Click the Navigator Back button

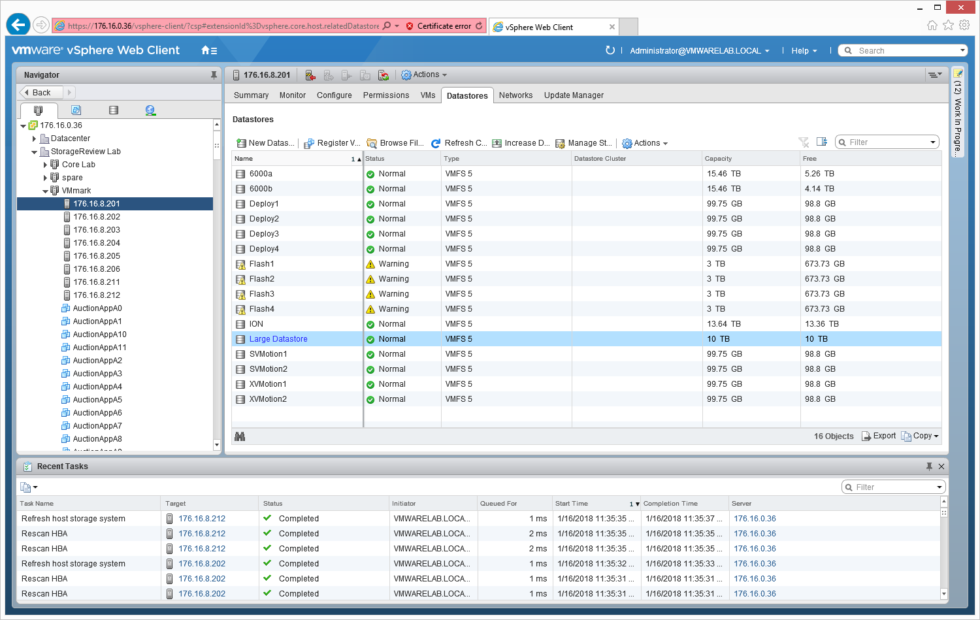pos(42,93)
